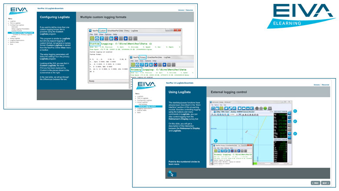
Task: Click 'Multiple custom logging formats' slide heading
Action: [103, 17]
